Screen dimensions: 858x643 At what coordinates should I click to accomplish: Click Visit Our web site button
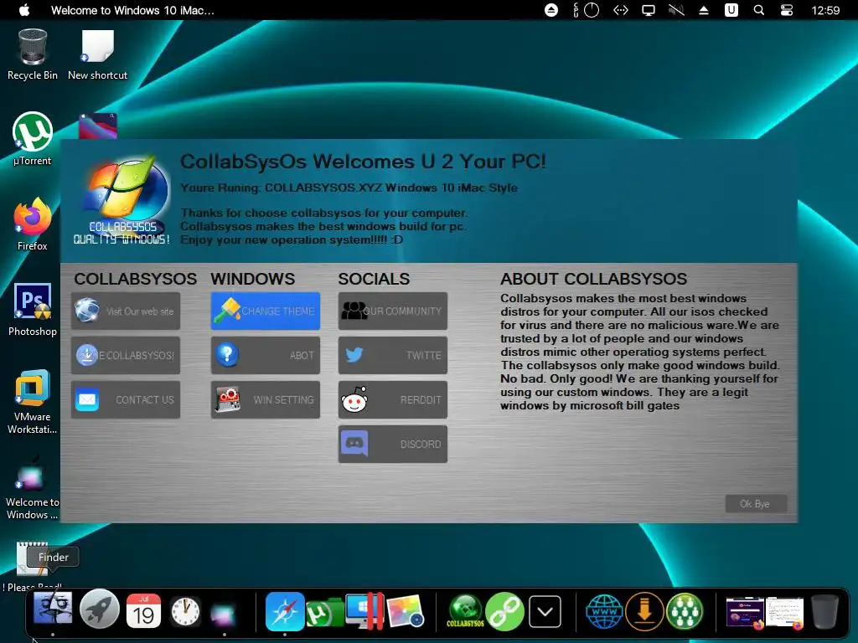pos(126,311)
